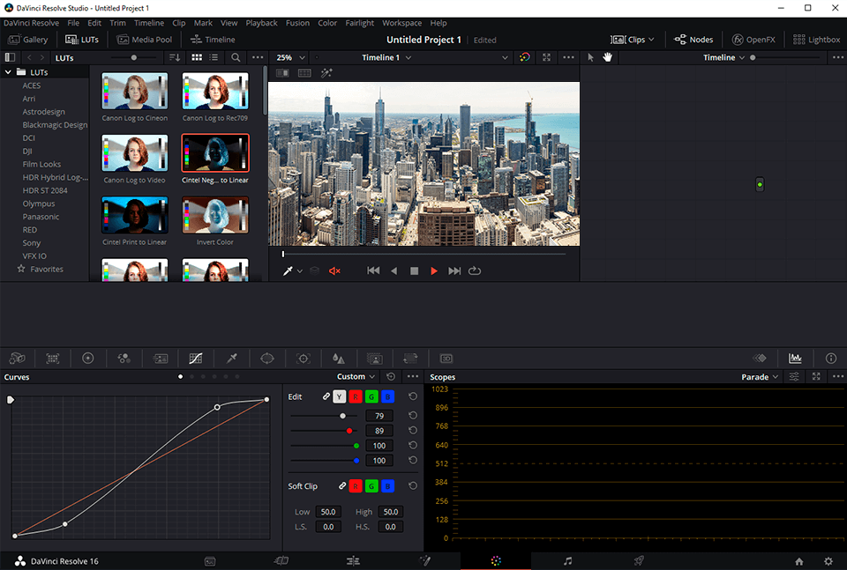Select the Qualifier tool
The height and width of the screenshot is (570, 847).
pos(232,358)
